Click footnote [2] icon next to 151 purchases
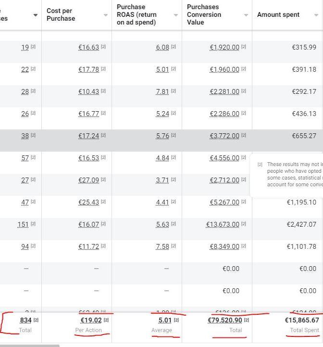 33,223
